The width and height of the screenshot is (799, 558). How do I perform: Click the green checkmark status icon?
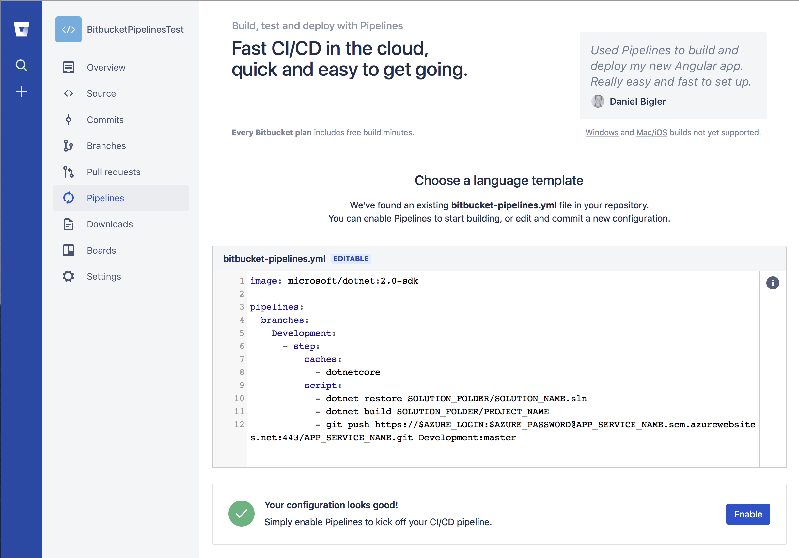pyautogui.click(x=241, y=514)
